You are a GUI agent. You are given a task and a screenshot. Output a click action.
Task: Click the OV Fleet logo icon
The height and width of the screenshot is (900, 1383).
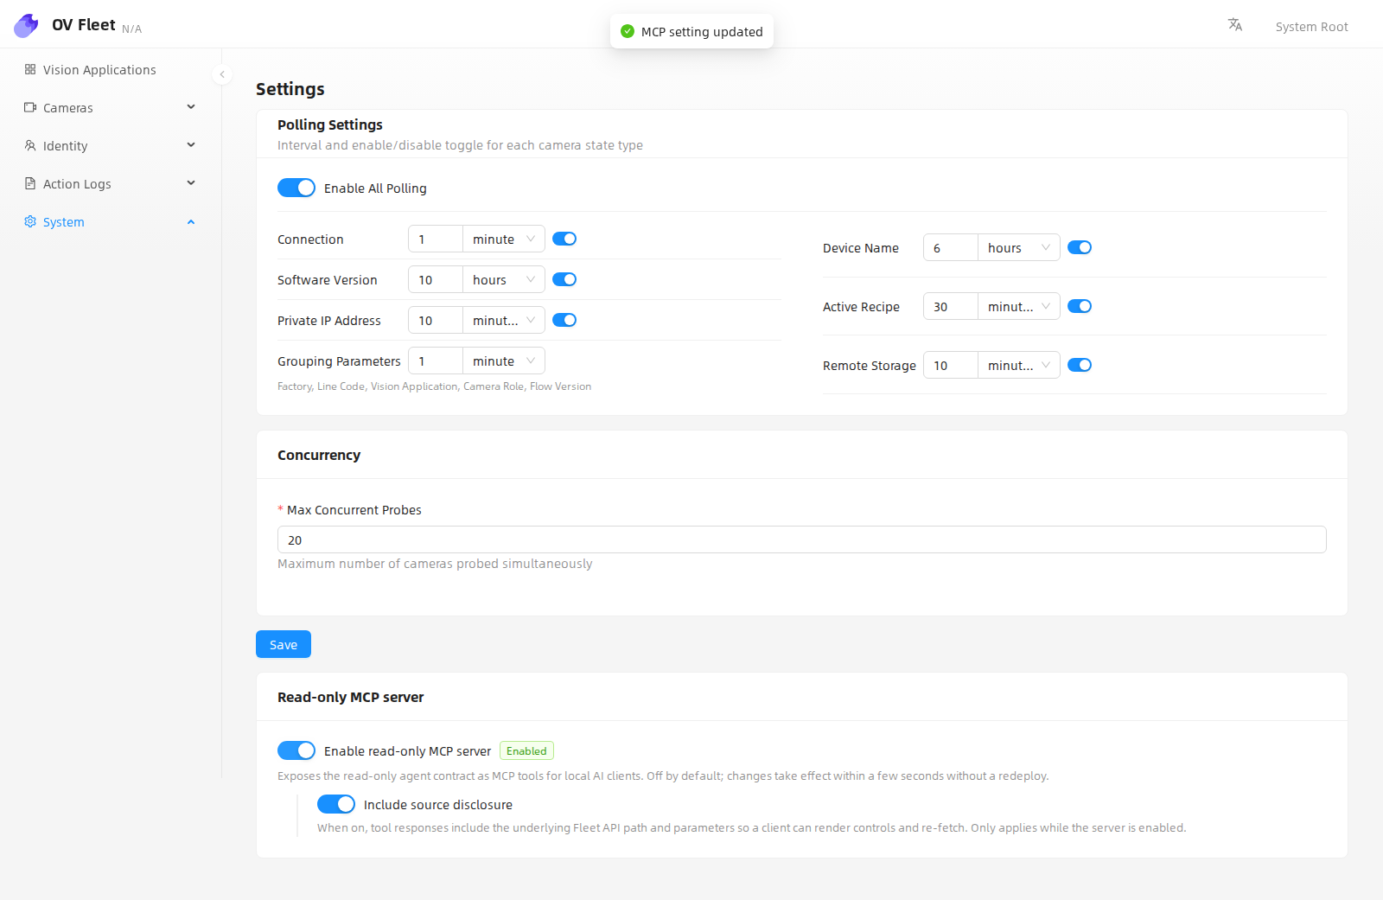tap(26, 26)
